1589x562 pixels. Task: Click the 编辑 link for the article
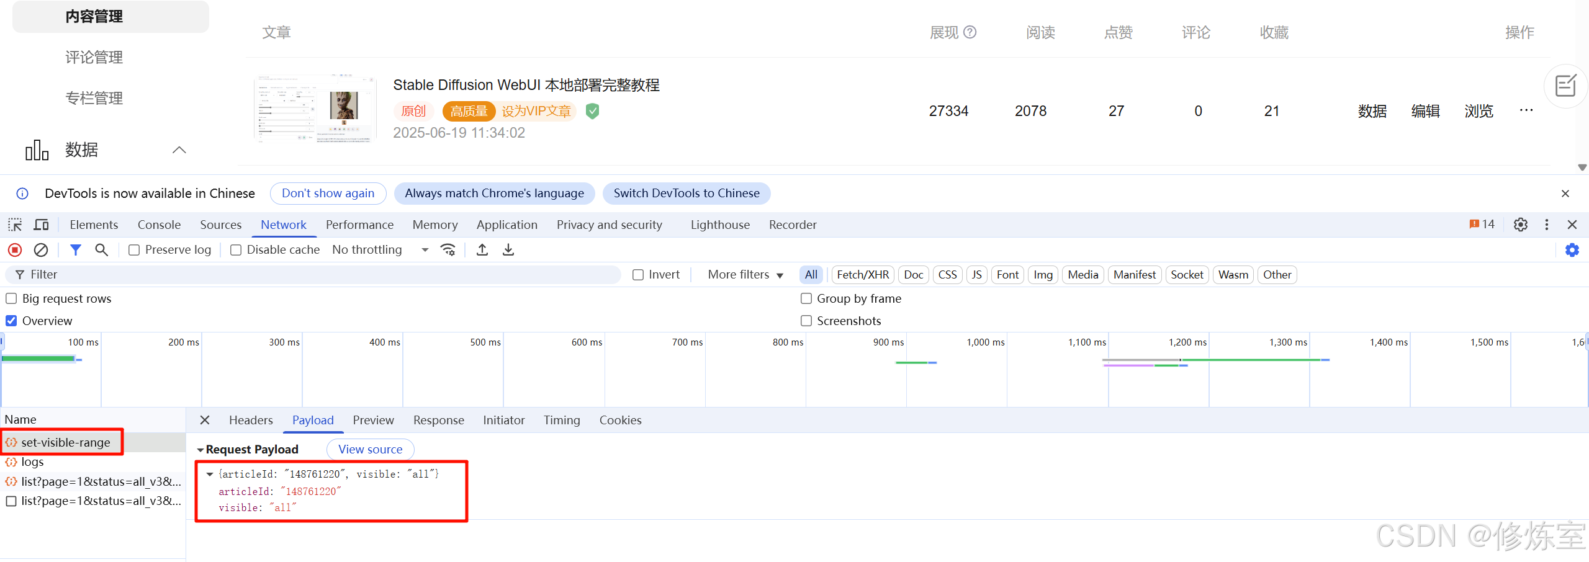1425,110
